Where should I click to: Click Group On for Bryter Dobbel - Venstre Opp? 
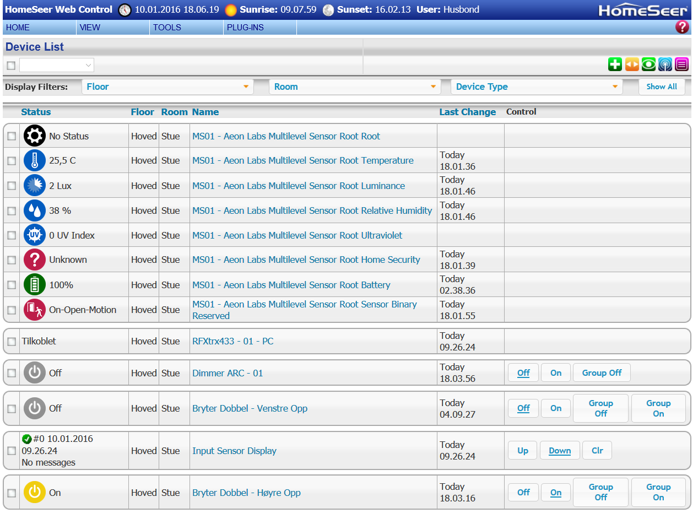click(x=658, y=408)
